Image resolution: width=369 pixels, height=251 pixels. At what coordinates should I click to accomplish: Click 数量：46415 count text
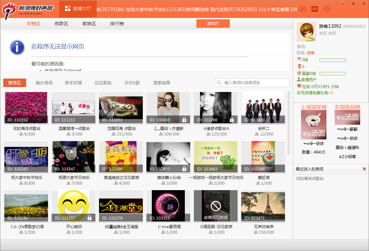click(x=313, y=152)
